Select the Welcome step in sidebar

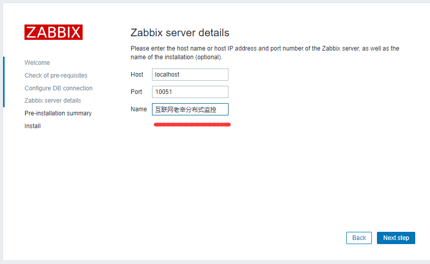click(x=37, y=63)
